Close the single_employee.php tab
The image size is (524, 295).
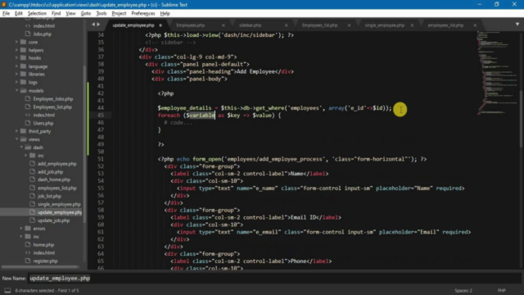pyautogui.click(x=412, y=25)
